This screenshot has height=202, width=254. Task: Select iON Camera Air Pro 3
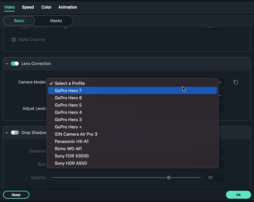pos(133,134)
